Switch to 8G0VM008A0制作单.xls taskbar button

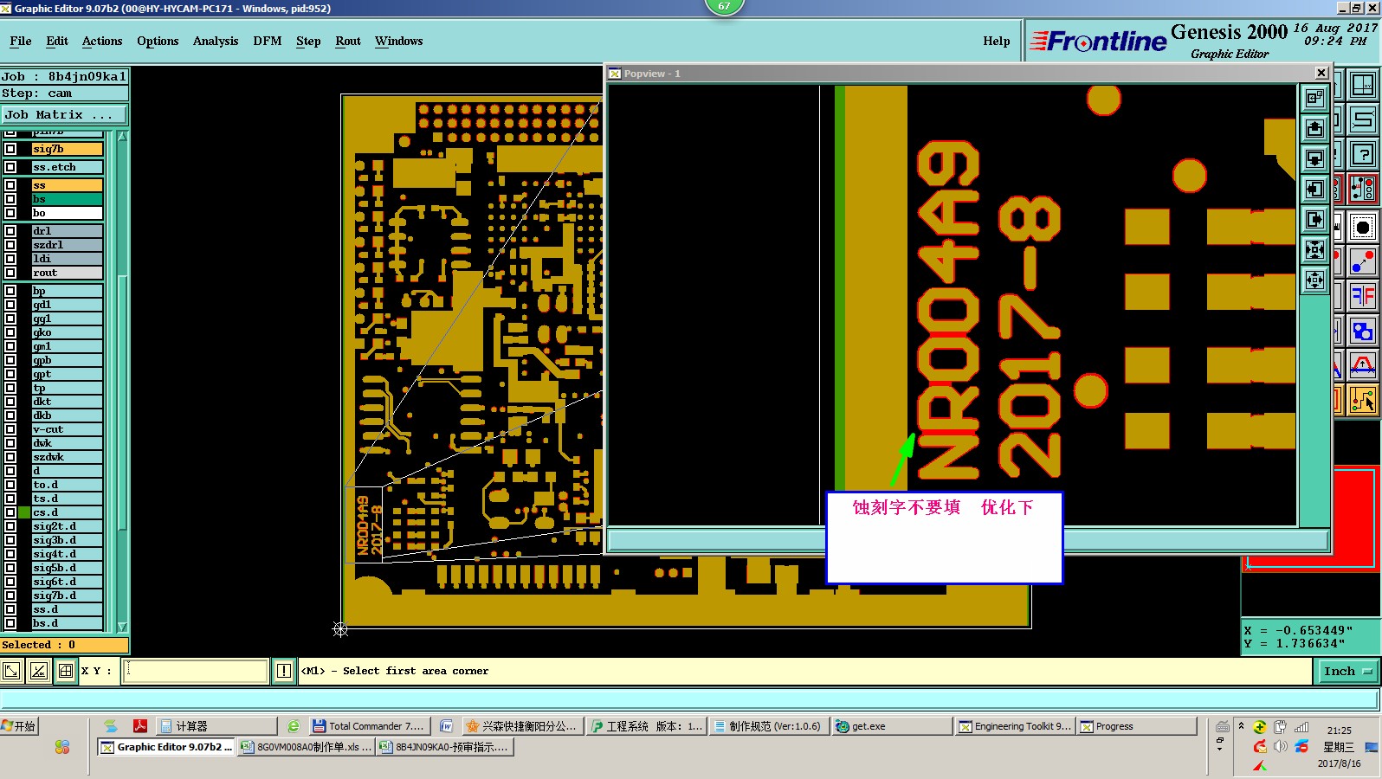(x=306, y=747)
